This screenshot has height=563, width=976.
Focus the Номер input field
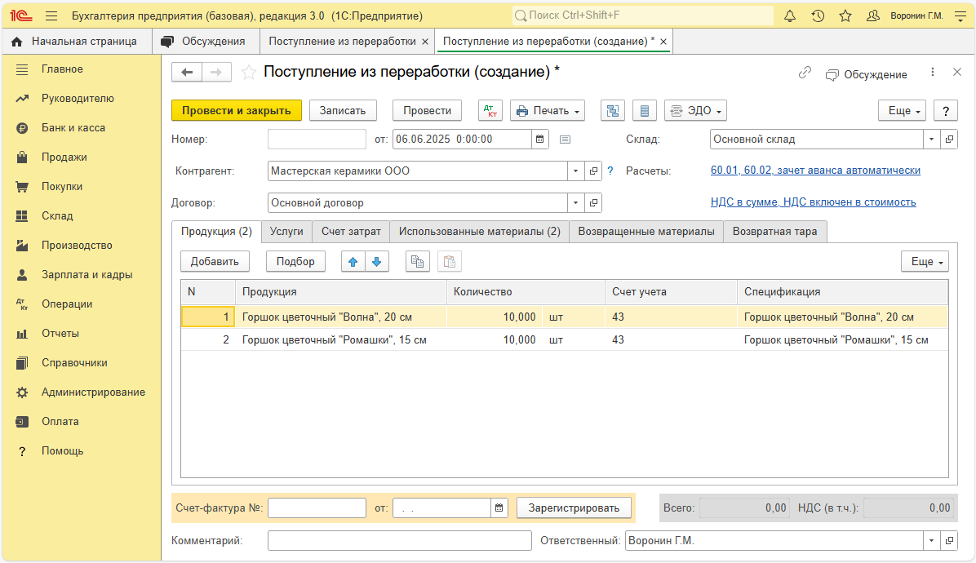point(317,140)
